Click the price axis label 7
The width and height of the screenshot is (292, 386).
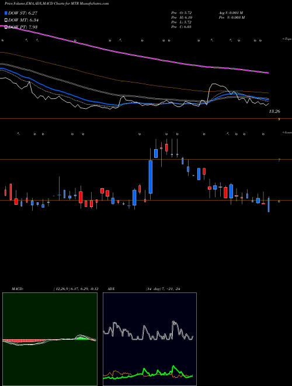point(279,160)
